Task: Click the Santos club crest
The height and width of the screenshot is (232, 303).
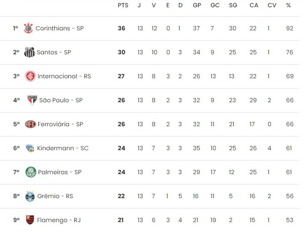Action: [x=30, y=52]
